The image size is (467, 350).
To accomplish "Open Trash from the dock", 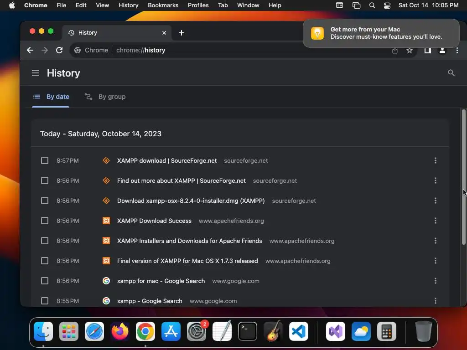I will click(423, 331).
